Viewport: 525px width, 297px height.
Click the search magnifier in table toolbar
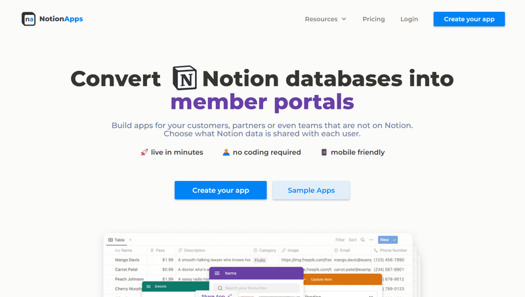pos(363,240)
